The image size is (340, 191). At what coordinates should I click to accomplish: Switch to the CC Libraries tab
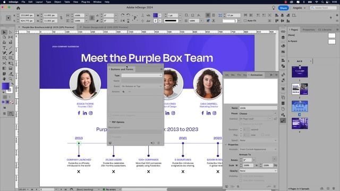pyautogui.click(x=325, y=30)
